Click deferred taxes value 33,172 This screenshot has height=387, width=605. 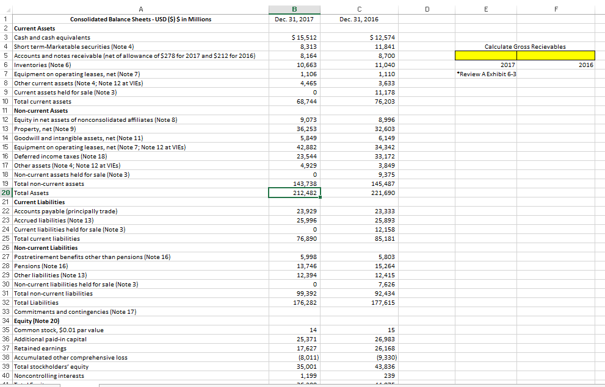coord(359,157)
